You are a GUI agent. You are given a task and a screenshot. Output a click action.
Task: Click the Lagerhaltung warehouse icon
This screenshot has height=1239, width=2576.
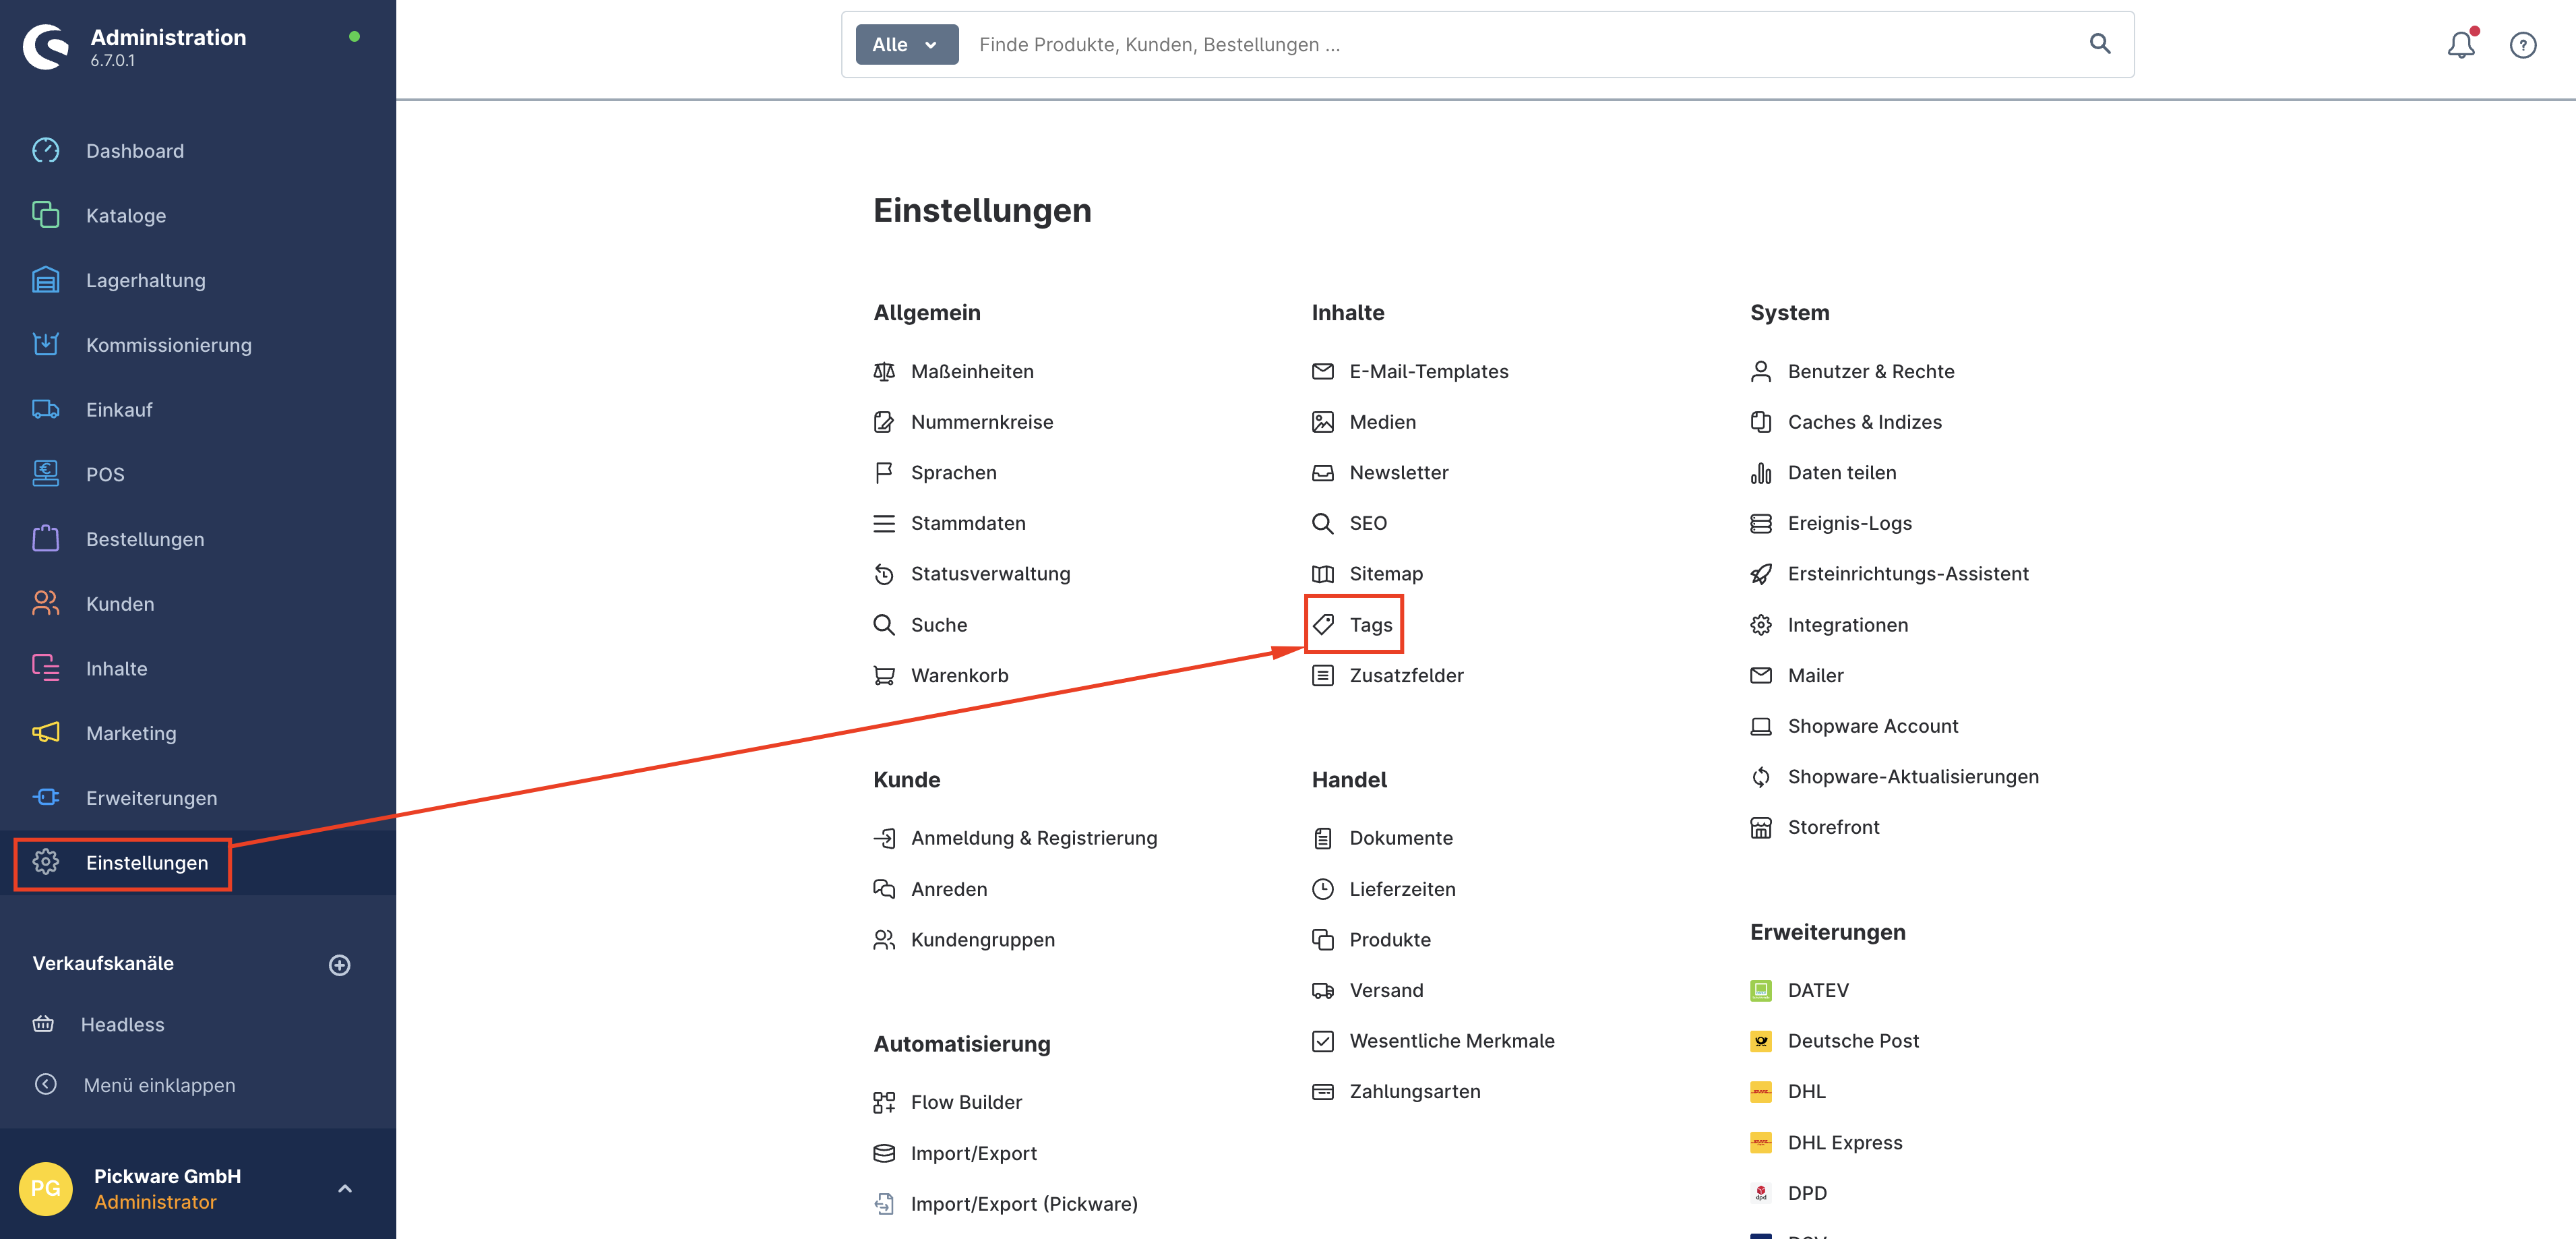click(46, 280)
